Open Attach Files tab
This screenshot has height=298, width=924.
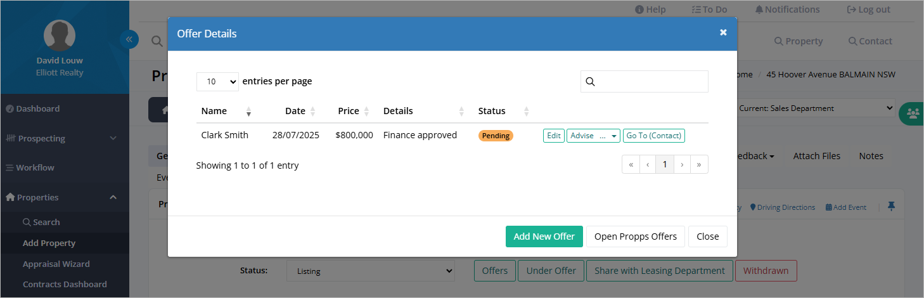[817, 156]
